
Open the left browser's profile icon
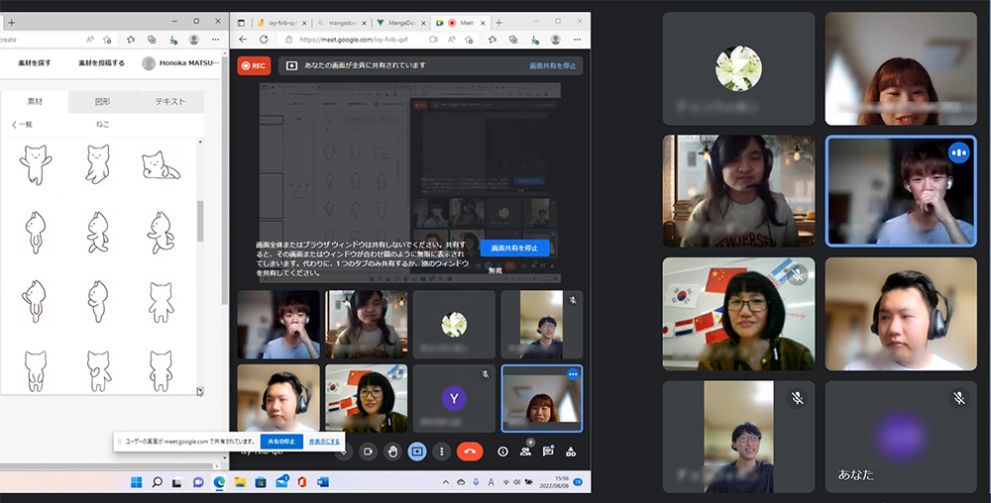coord(194,40)
